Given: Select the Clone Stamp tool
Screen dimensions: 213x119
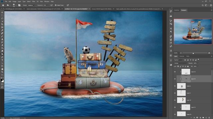Looking at the screenshot, I should (x=2, y=39).
